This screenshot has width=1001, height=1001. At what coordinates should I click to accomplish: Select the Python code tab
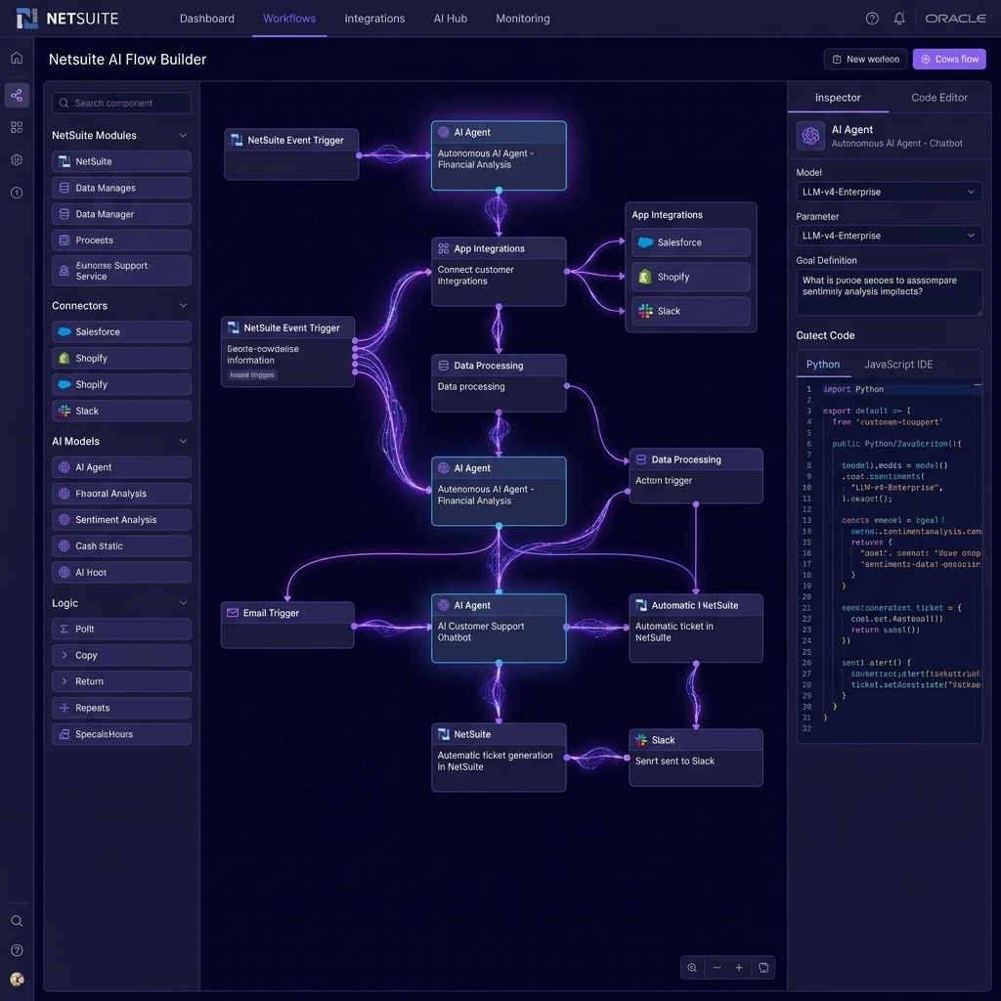823,365
